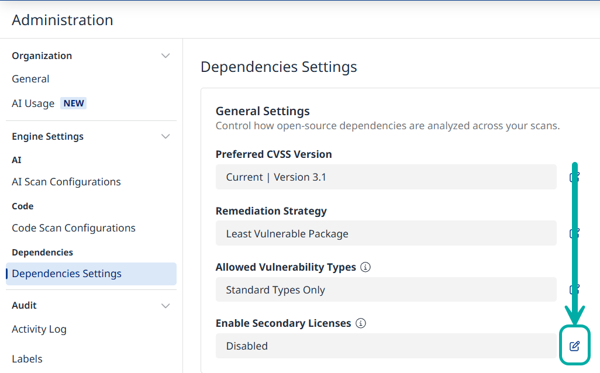Click the Allowed Vulnerability Types label

pyautogui.click(x=285, y=267)
